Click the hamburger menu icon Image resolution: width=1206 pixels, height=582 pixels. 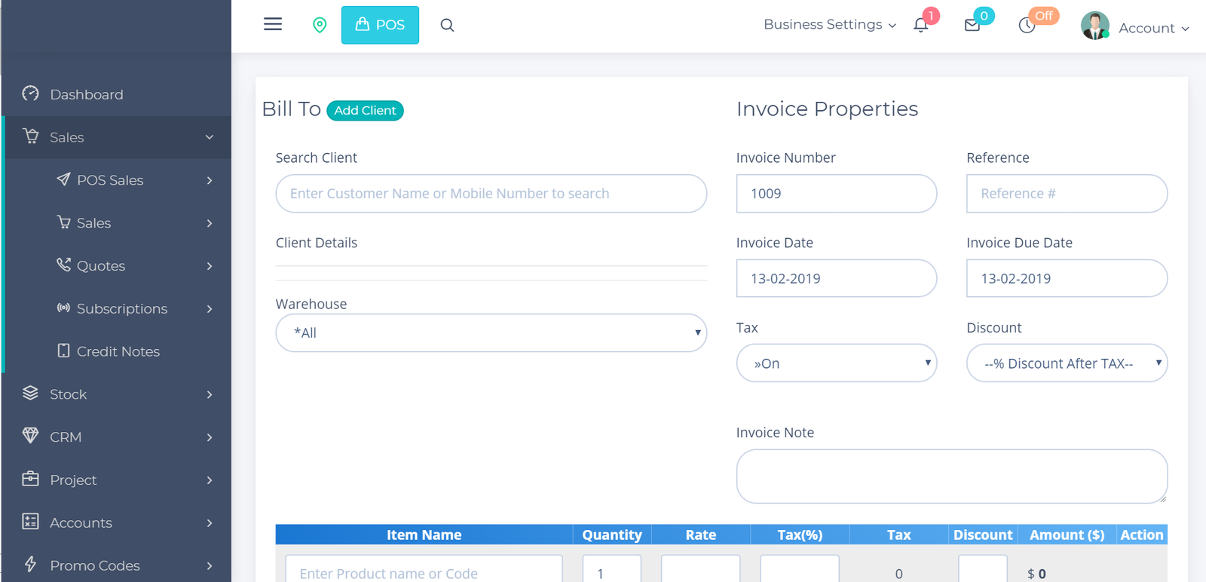click(273, 24)
